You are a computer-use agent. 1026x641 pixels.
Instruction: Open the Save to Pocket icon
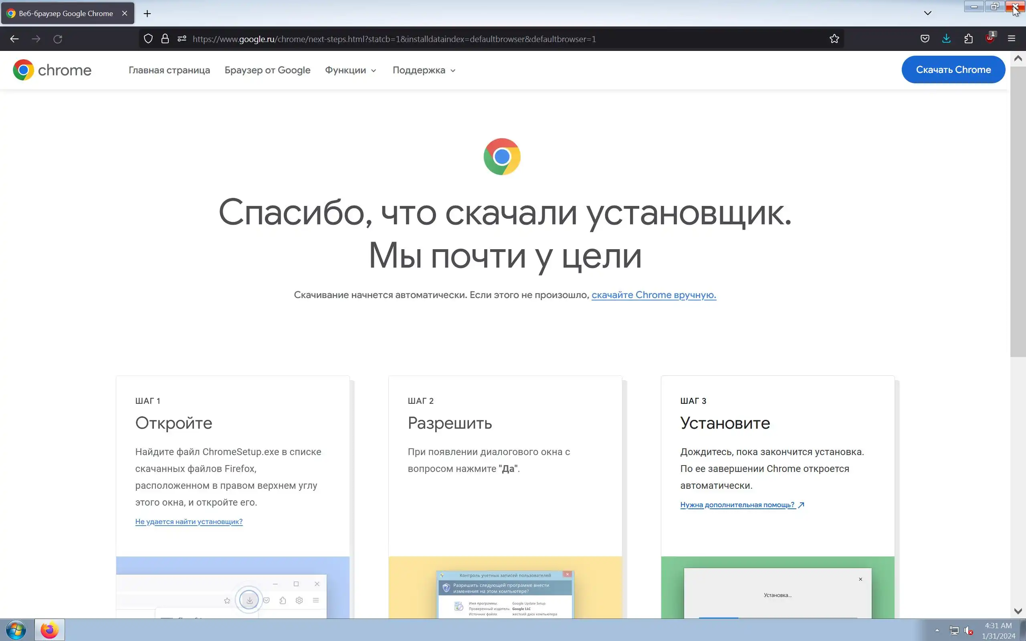(925, 39)
